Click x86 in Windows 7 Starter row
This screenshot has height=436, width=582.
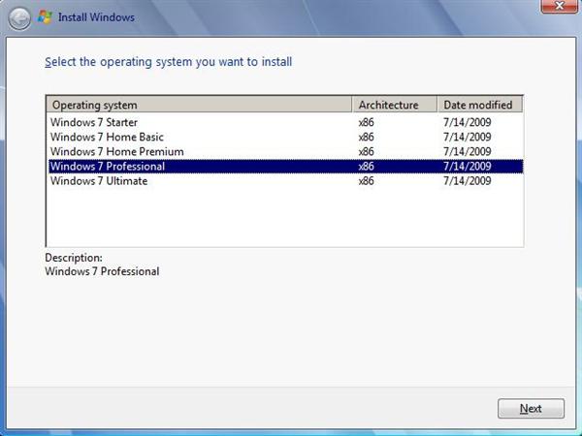tap(366, 122)
